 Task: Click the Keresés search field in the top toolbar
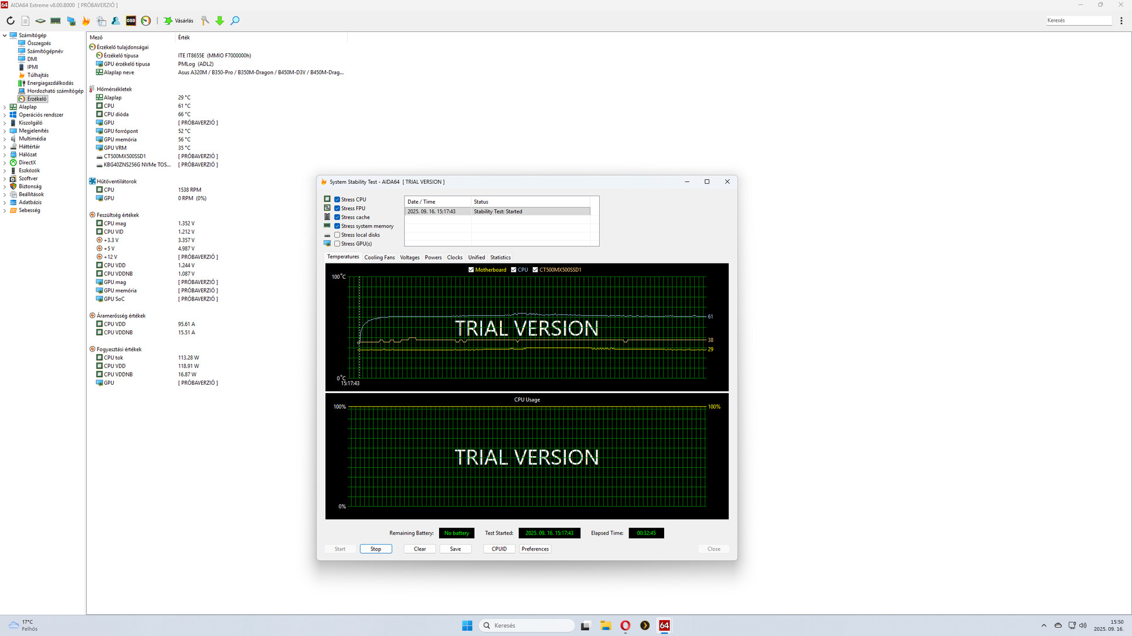[1078, 20]
